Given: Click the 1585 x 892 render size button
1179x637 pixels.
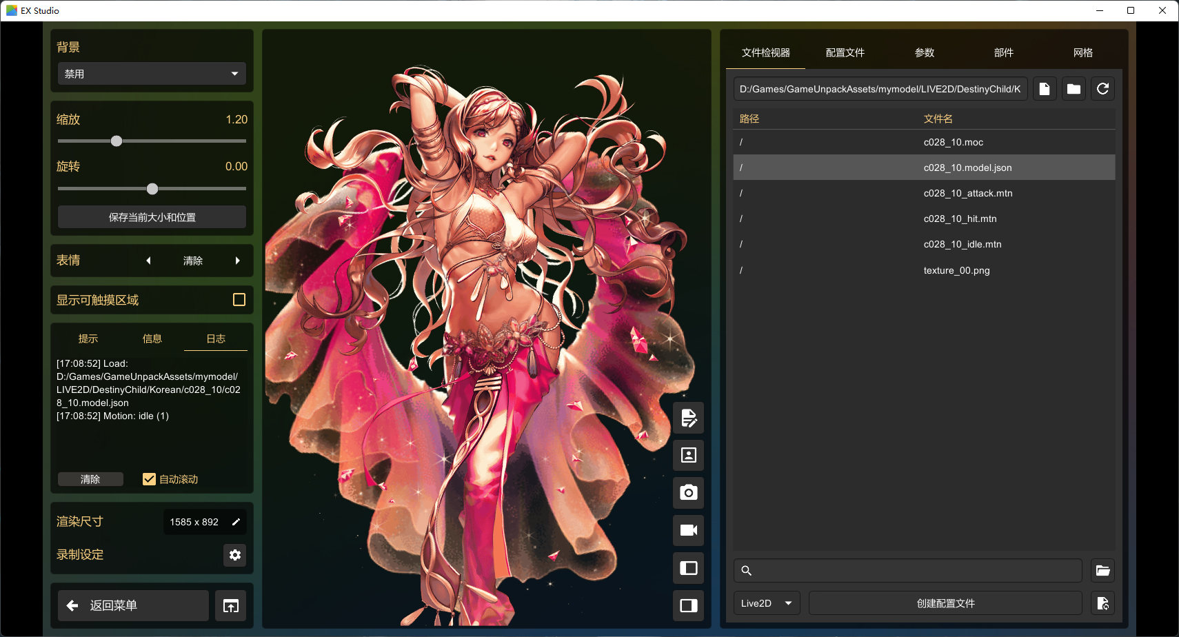Looking at the screenshot, I should tap(205, 522).
